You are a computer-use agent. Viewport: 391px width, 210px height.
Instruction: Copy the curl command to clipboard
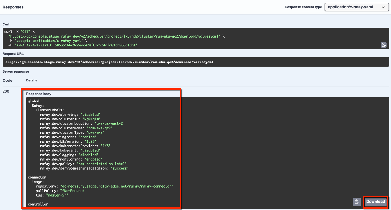click(383, 45)
